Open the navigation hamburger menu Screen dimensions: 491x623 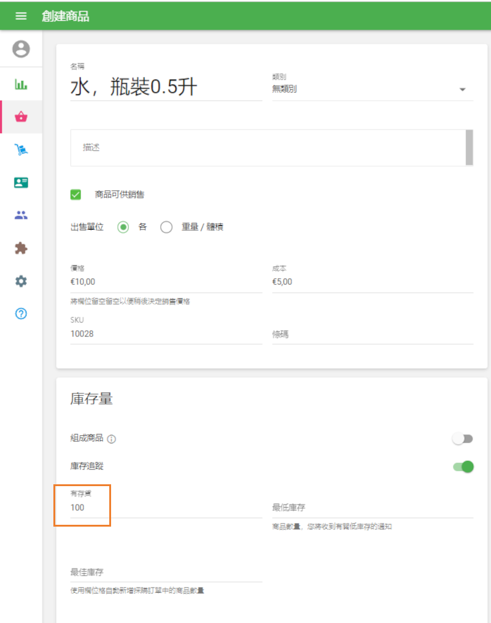21,17
